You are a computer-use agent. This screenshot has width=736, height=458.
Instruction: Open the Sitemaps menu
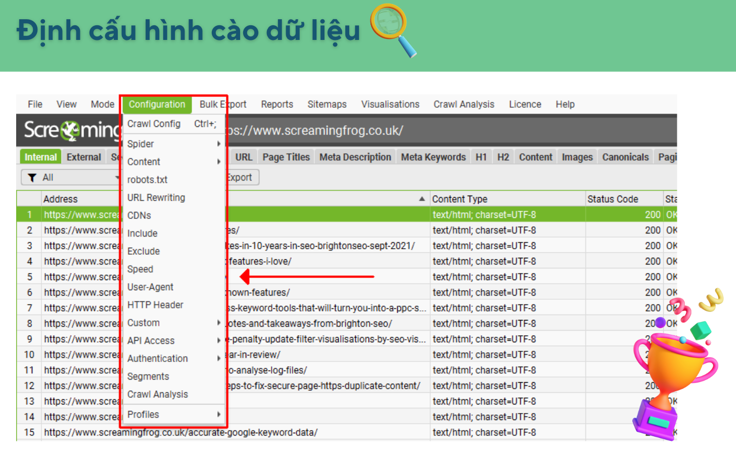[x=327, y=104]
